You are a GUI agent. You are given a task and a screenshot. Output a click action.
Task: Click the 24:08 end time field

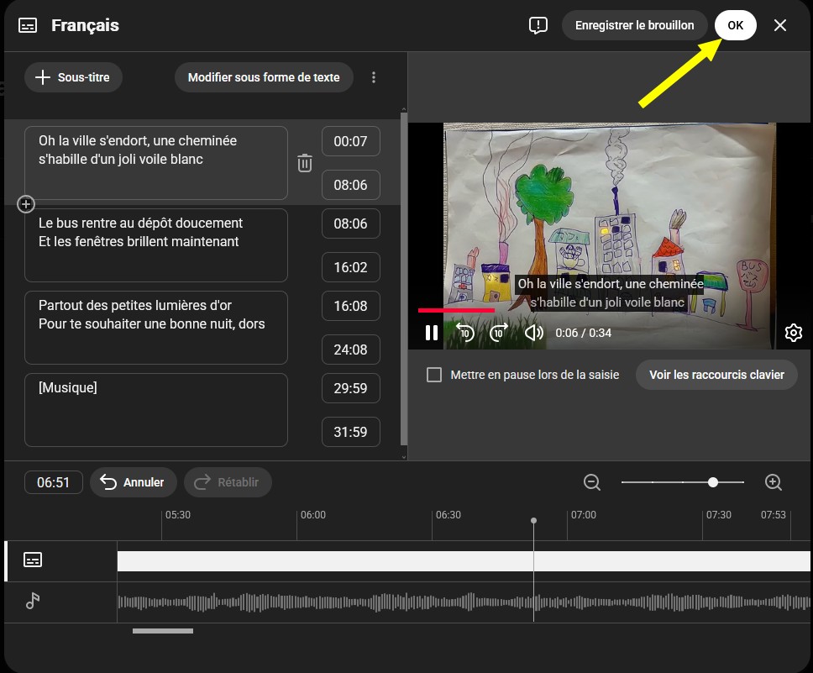point(350,350)
